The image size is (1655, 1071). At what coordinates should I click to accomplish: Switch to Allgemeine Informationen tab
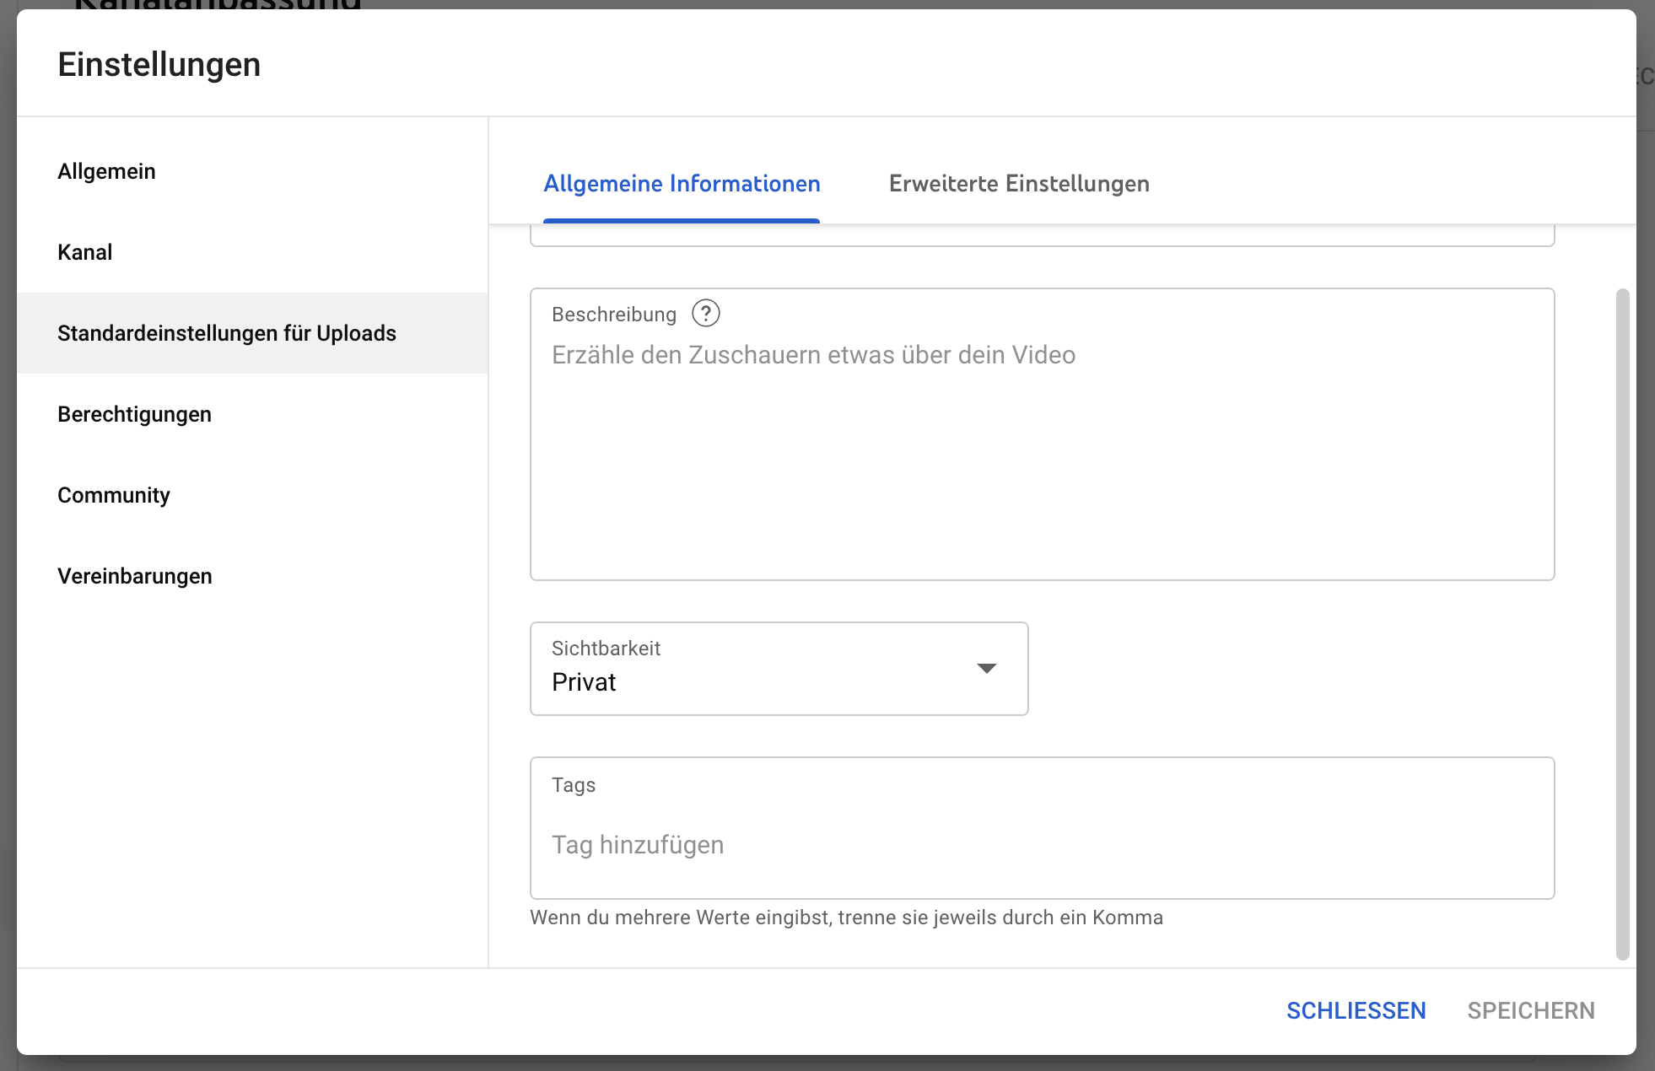coord(681,184)
